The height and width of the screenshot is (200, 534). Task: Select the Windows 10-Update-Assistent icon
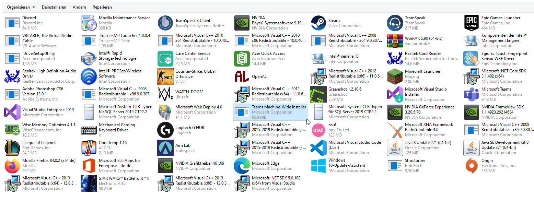coord(318,166)
